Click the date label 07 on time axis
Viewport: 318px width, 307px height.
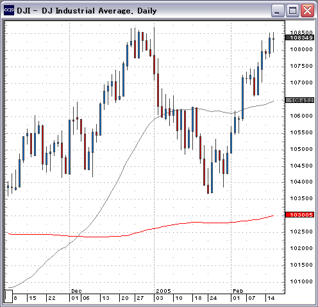point(252,298)
